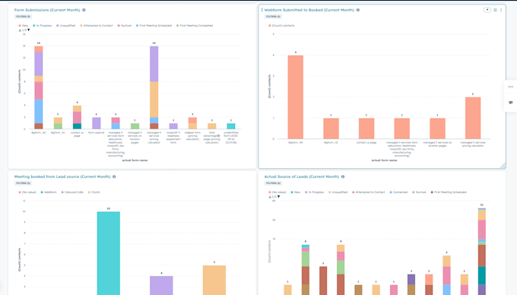Click resize corner handle of Webform Submitted card
The height and width of the screenshot is (295, 517).
coord(503,166)
